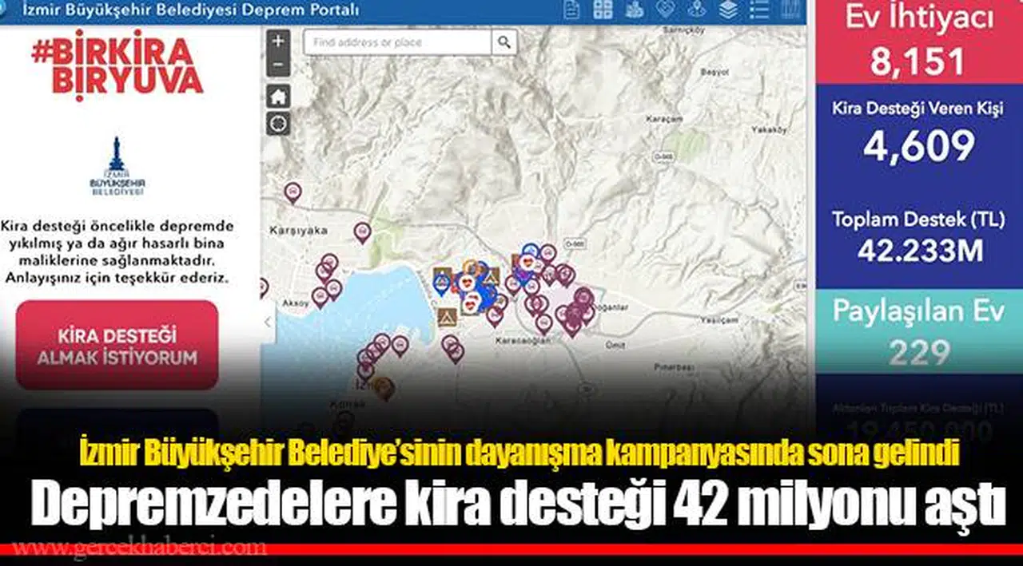Screen dimensions: 1023x566
Task: Open the document report icon in header
Action: 571,10
